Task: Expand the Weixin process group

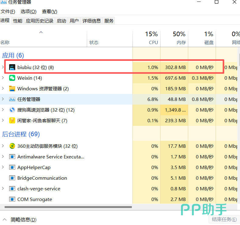Action: [x=3, y=78]
